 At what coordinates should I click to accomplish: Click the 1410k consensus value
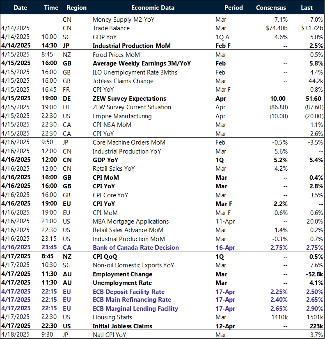coord(279,317)
